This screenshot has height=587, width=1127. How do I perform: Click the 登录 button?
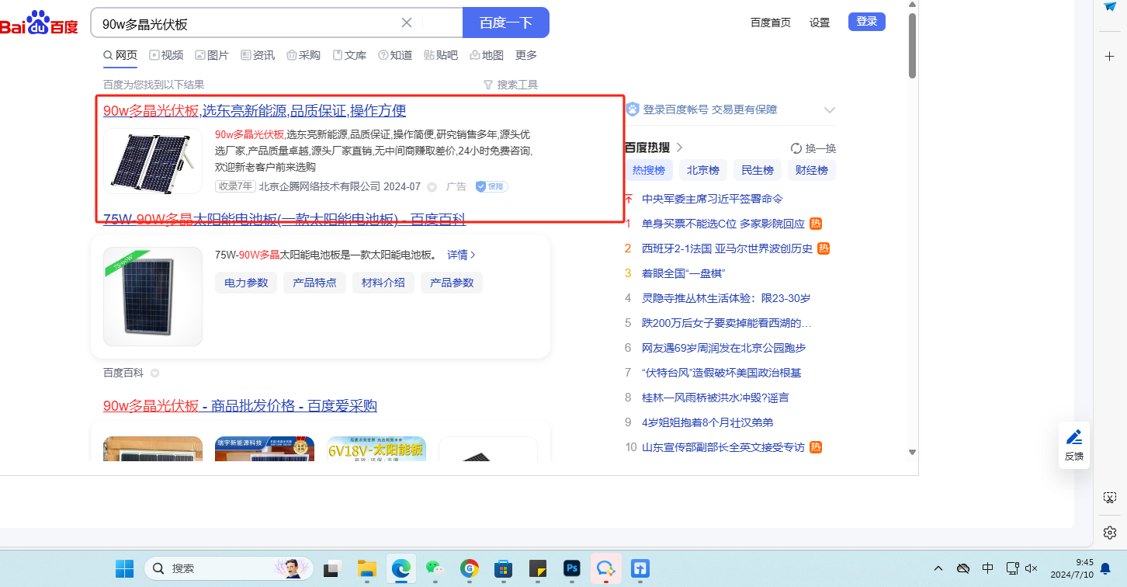pyautogui.click(x=866, y=22)
